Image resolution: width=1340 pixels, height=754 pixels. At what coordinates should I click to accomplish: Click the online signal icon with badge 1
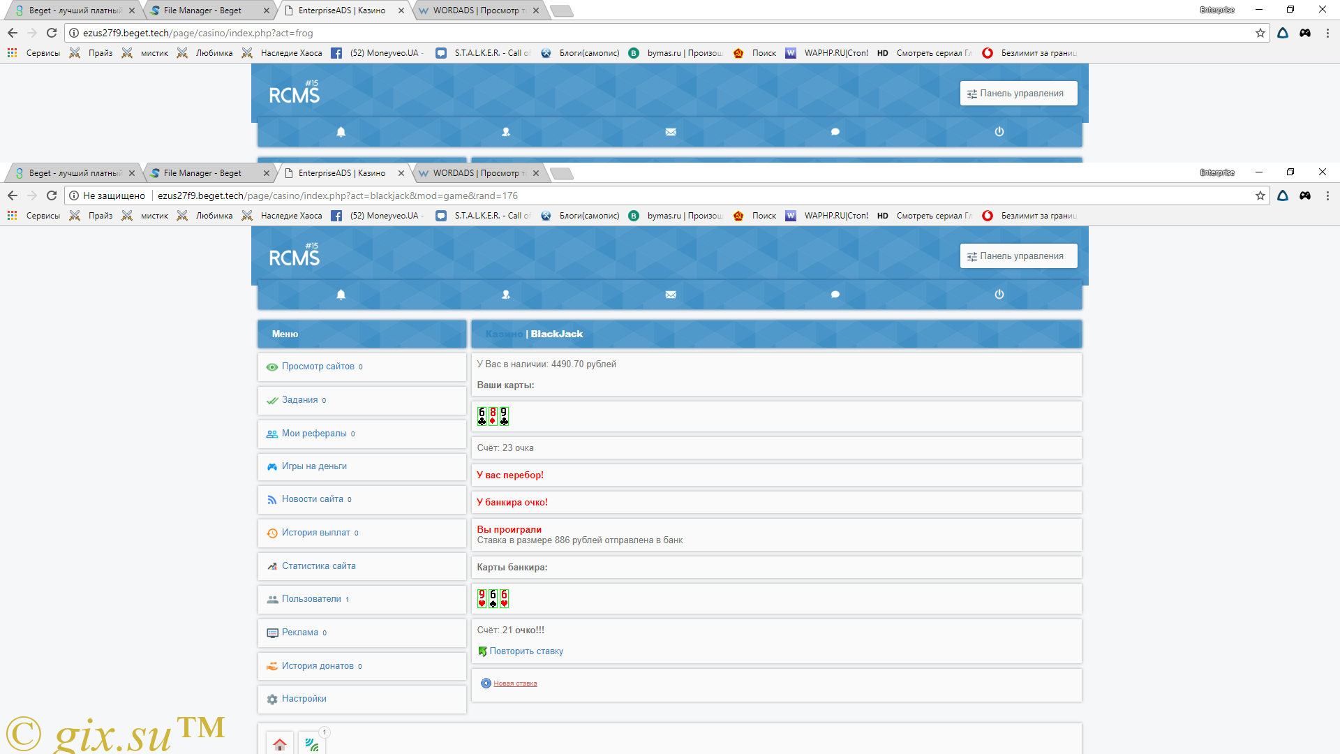[x=312, y=744]
